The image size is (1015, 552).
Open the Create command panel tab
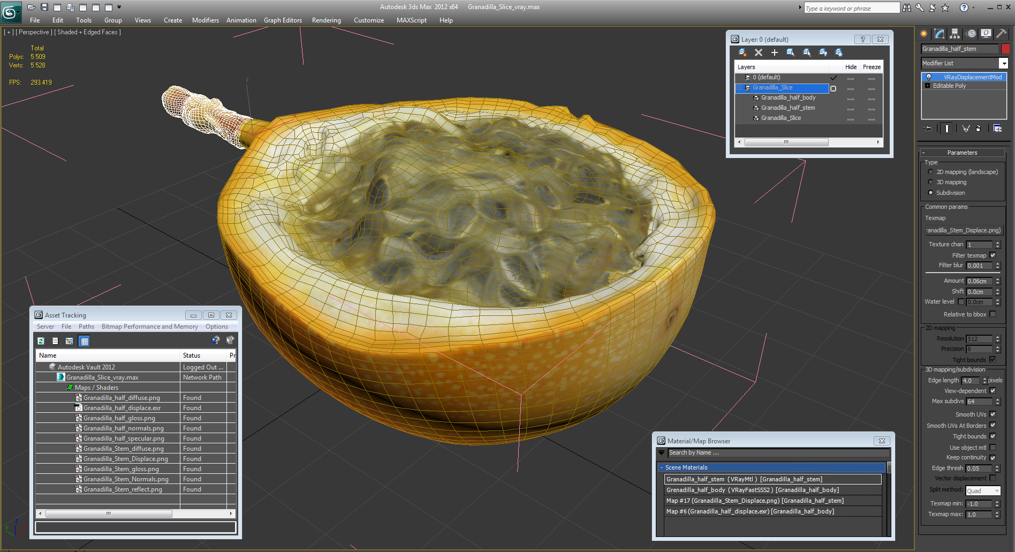[x=924, y=34]
